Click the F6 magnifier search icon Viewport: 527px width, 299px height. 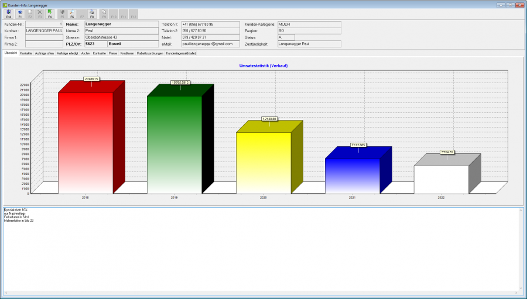point(72,14)
